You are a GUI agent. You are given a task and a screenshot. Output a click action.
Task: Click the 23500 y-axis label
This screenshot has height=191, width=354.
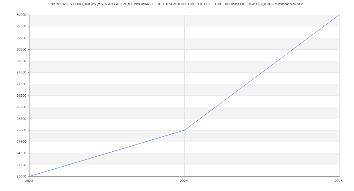pos(21,165)
